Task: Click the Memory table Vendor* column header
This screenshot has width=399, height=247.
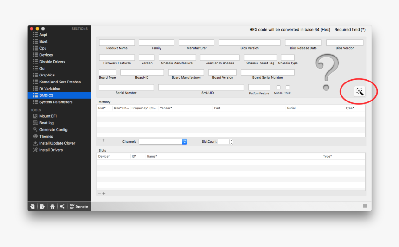Action: click(186, 108)
